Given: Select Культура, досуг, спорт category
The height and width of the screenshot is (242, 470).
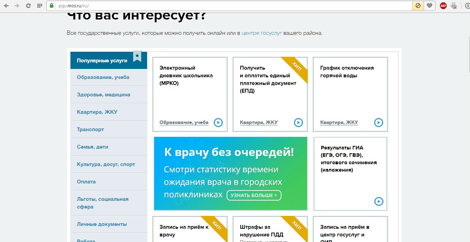Looking at the screenshot, I should tap(109, 164).
